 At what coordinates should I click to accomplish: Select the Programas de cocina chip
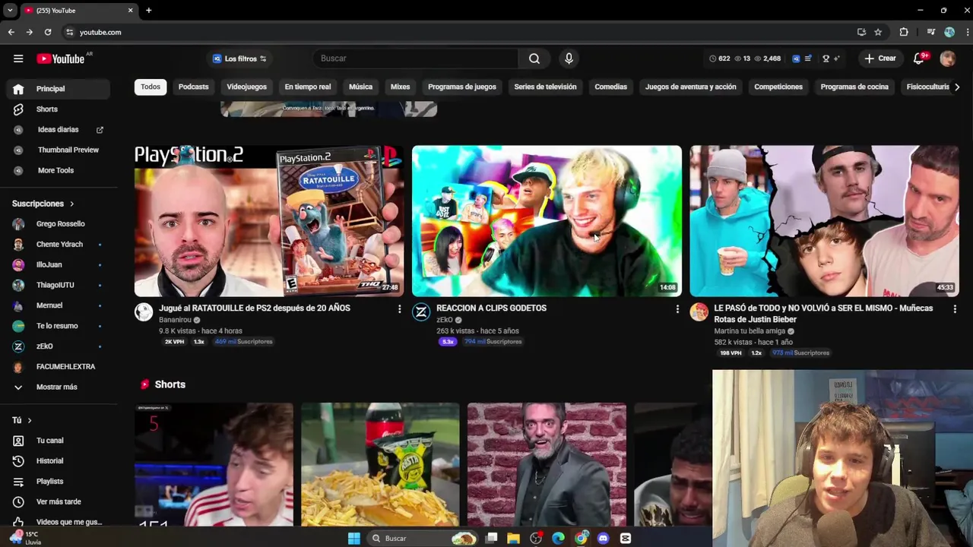point(854,87)
